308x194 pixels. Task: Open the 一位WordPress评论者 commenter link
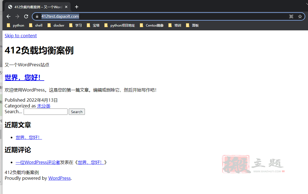(38, 162)
